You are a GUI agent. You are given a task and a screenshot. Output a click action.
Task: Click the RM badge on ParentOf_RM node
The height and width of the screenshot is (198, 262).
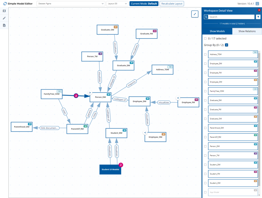[85, 126]
